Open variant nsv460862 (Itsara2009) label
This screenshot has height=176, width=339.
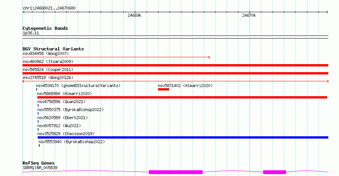[48, 61]
